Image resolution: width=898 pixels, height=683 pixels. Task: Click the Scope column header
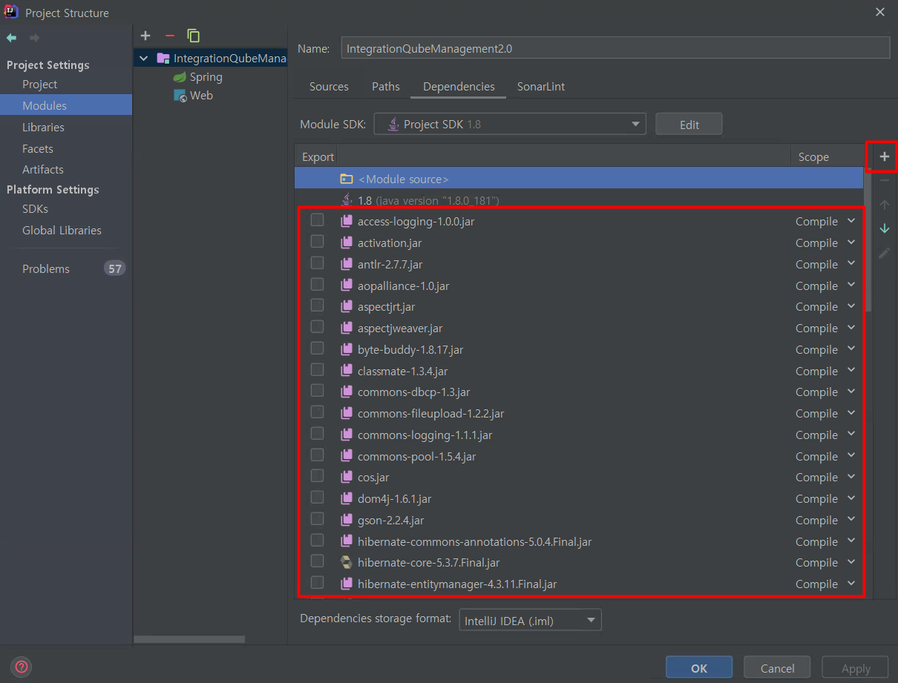click(x=813, y=157)
